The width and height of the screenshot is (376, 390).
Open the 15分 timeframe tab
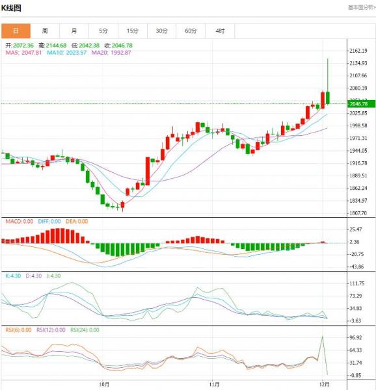[x=133, y=31]
